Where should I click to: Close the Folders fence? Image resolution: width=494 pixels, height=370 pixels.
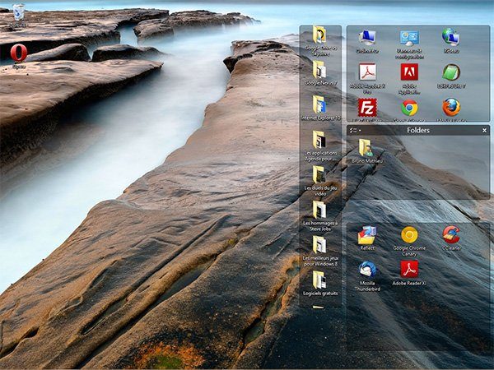pyautogui.click(x=484, y=130)
